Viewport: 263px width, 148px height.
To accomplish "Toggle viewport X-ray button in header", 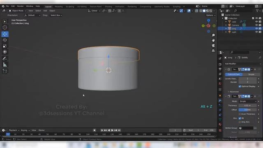I will click(x=196, y=11).
